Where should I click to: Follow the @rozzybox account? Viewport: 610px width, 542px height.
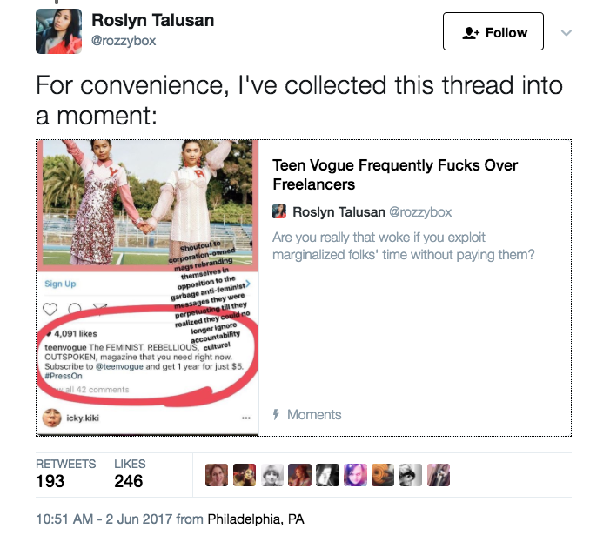[x=493, y=31]
